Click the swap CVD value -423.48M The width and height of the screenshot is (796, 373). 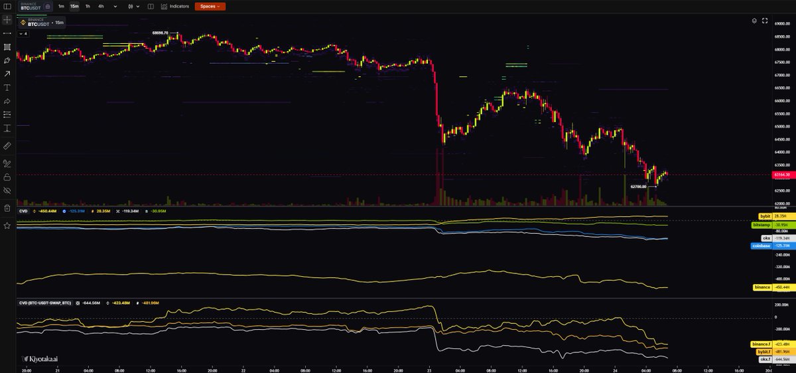click(121, 302)
